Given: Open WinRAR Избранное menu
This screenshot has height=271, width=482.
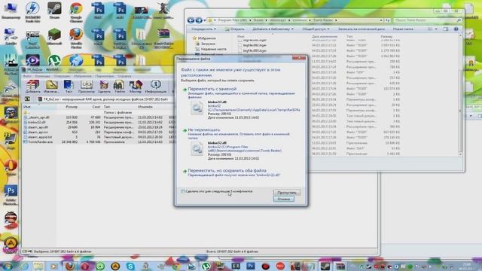Looking at the screenshot, I should click(x=82, y=76).
